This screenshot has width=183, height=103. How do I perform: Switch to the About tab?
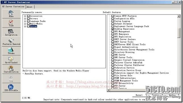[x=30, y=7]
